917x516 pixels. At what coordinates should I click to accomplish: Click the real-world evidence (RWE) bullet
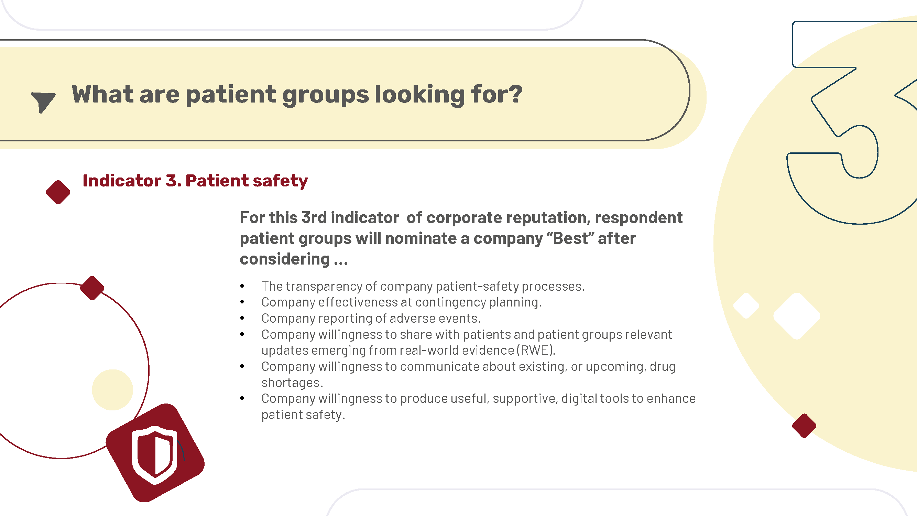coord(467,342)
